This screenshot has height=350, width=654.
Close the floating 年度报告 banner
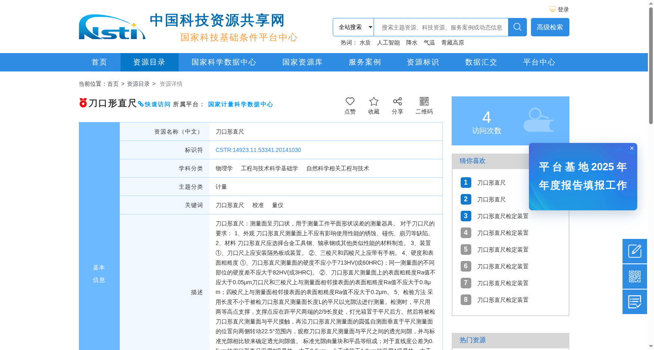[x=632, y=148]
